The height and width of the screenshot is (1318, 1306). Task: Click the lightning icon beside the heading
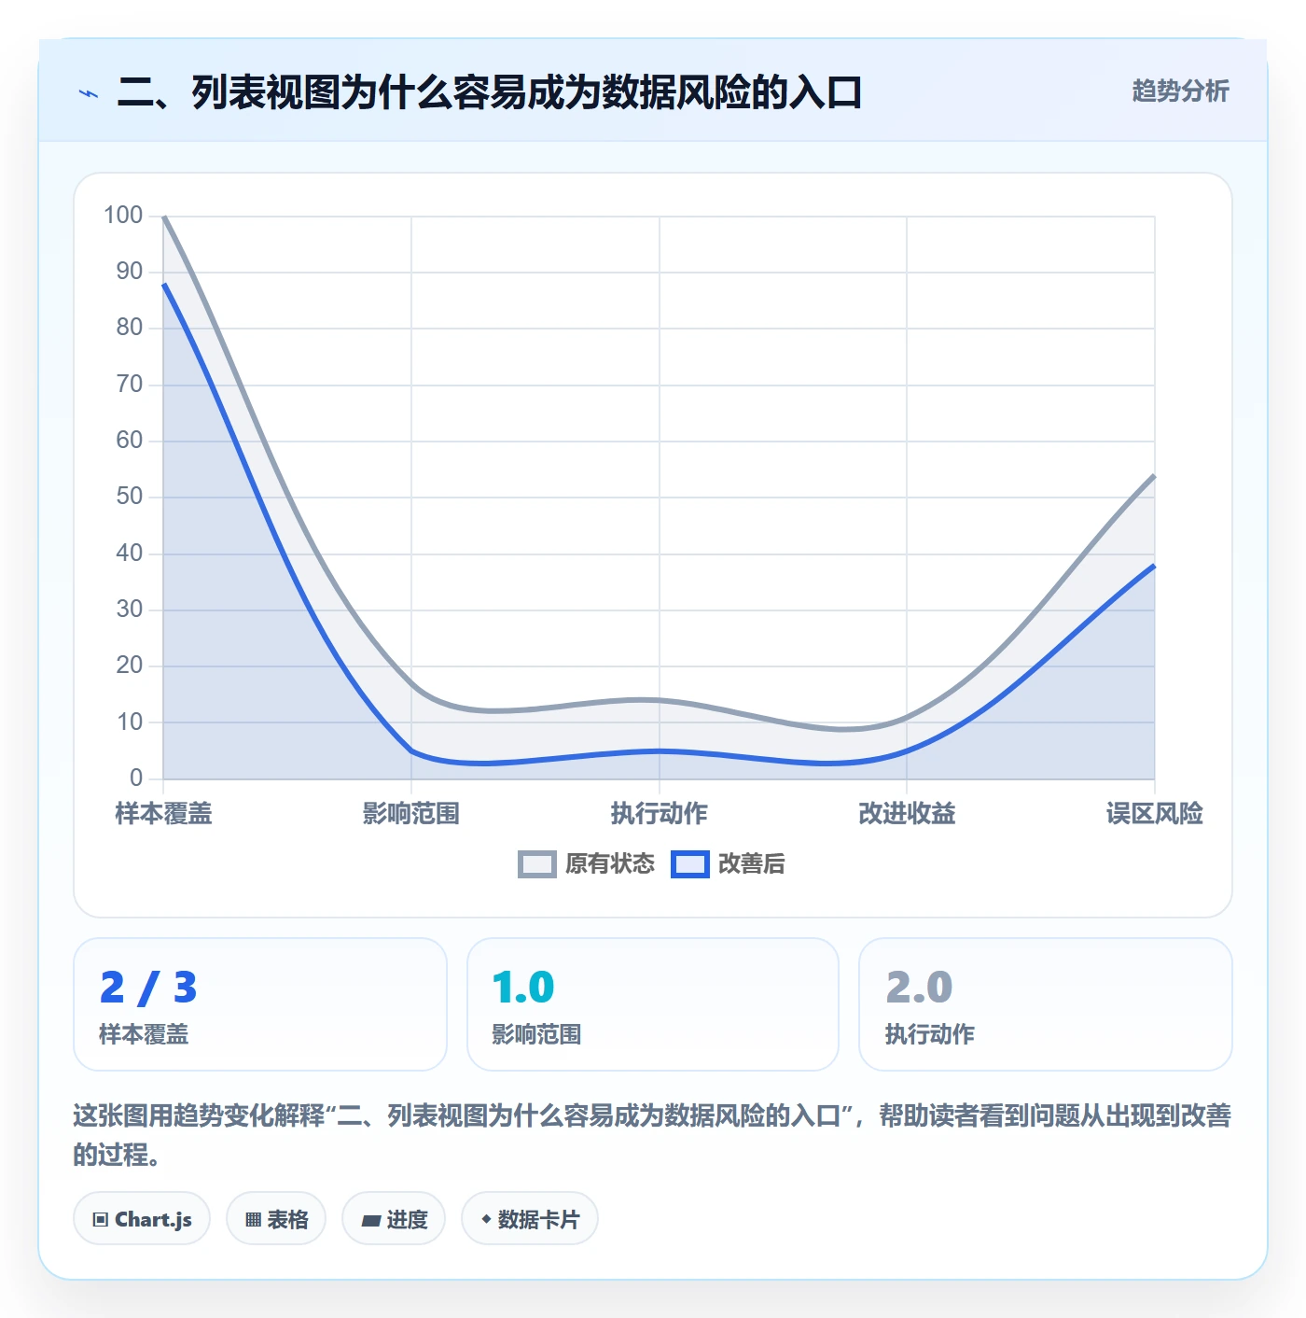click(89, 93)
